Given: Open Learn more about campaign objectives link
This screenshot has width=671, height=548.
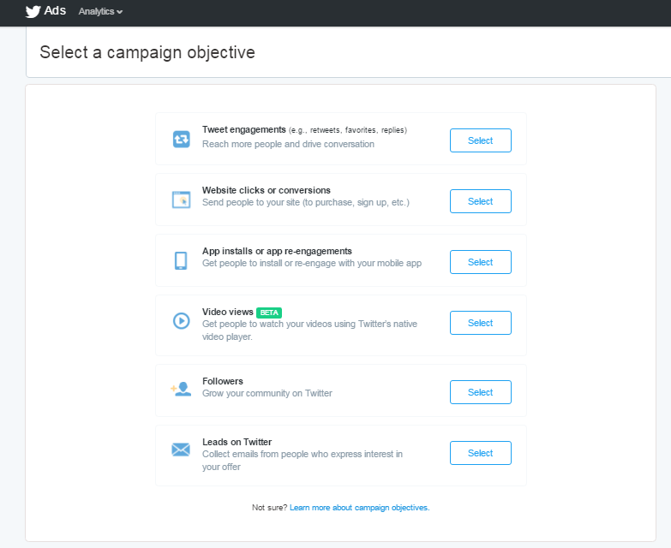Looking at the screenshot, I should pyautogui.click(x=359, y=508).
